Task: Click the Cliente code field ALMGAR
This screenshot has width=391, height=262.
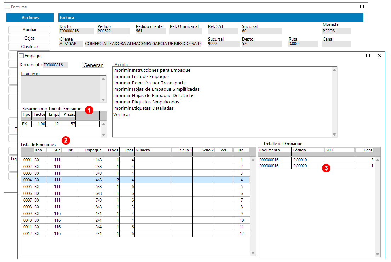Action: point(71,44)
